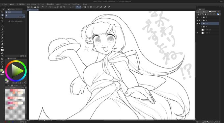Open CLIP STUDIO launcher icon in command bar

pos(28,7)
